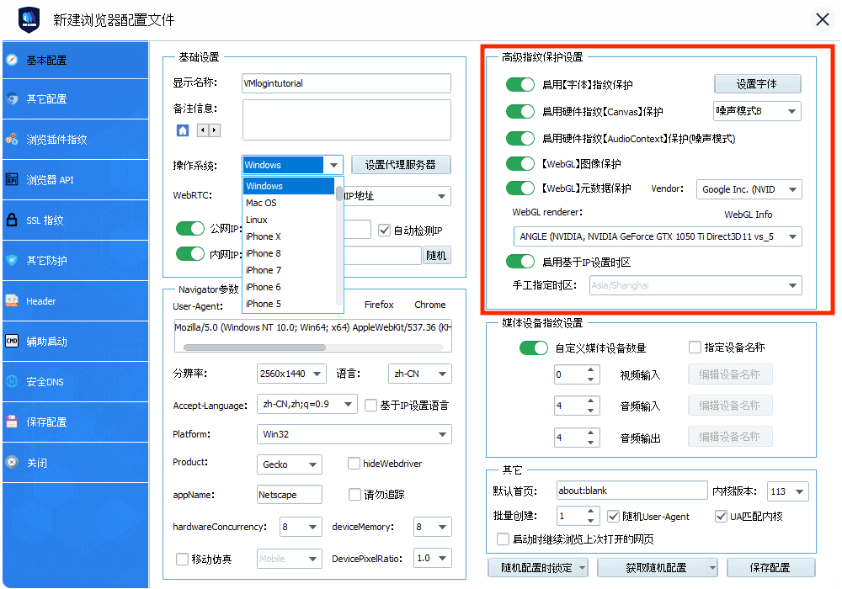Go to the SSL 指纹 section
This screenshot has height=589, width=842.
75,220
